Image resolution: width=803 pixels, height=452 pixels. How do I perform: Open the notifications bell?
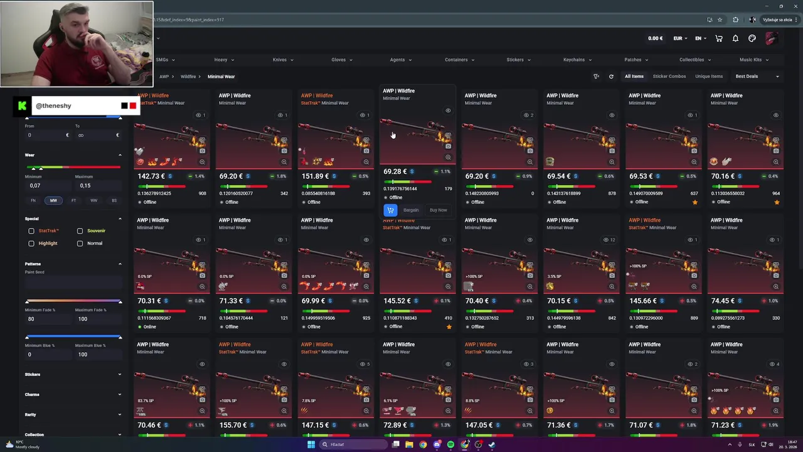(x=735, y=38)
